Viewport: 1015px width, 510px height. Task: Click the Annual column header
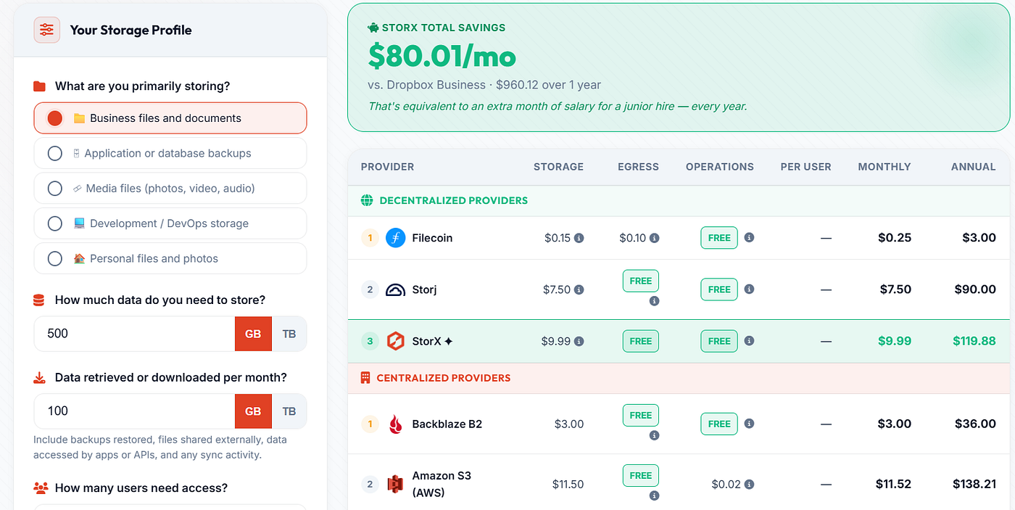coord(973,167)
